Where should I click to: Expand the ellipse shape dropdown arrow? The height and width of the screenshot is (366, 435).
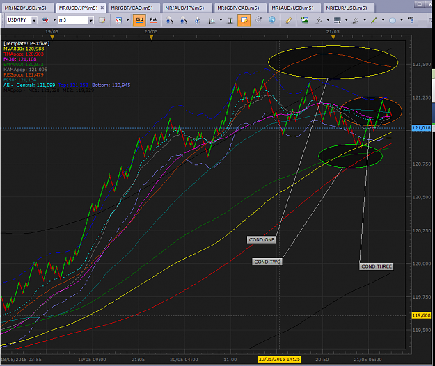[402, 20]
